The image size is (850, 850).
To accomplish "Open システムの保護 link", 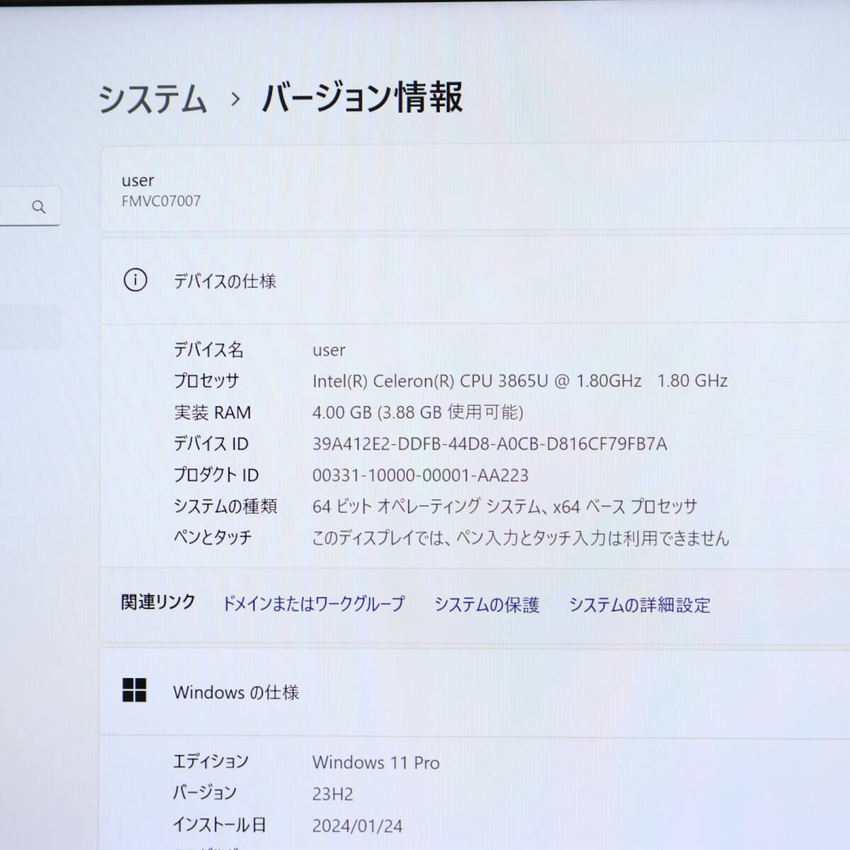I will [487, 605].
